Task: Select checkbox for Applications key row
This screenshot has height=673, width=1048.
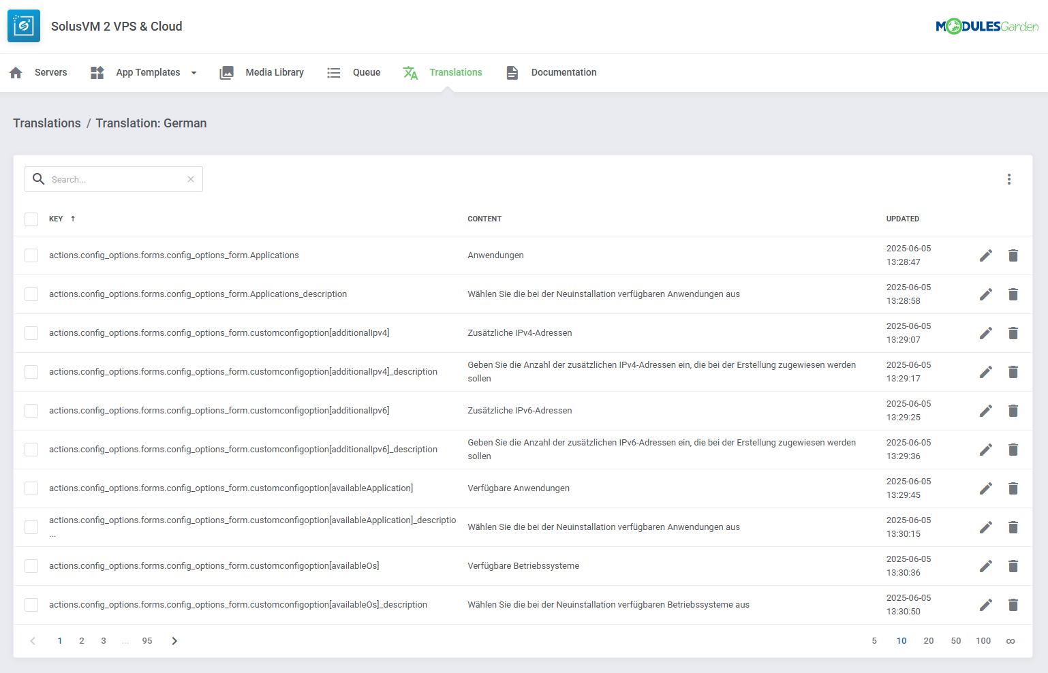Action: pos(31,255)
